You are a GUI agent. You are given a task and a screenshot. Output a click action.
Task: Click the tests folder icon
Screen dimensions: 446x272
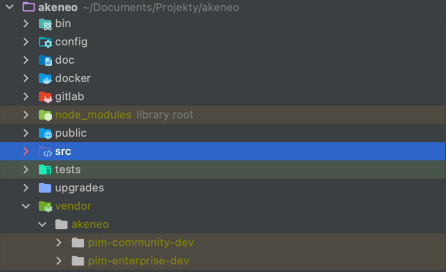(x=45, y=170)
